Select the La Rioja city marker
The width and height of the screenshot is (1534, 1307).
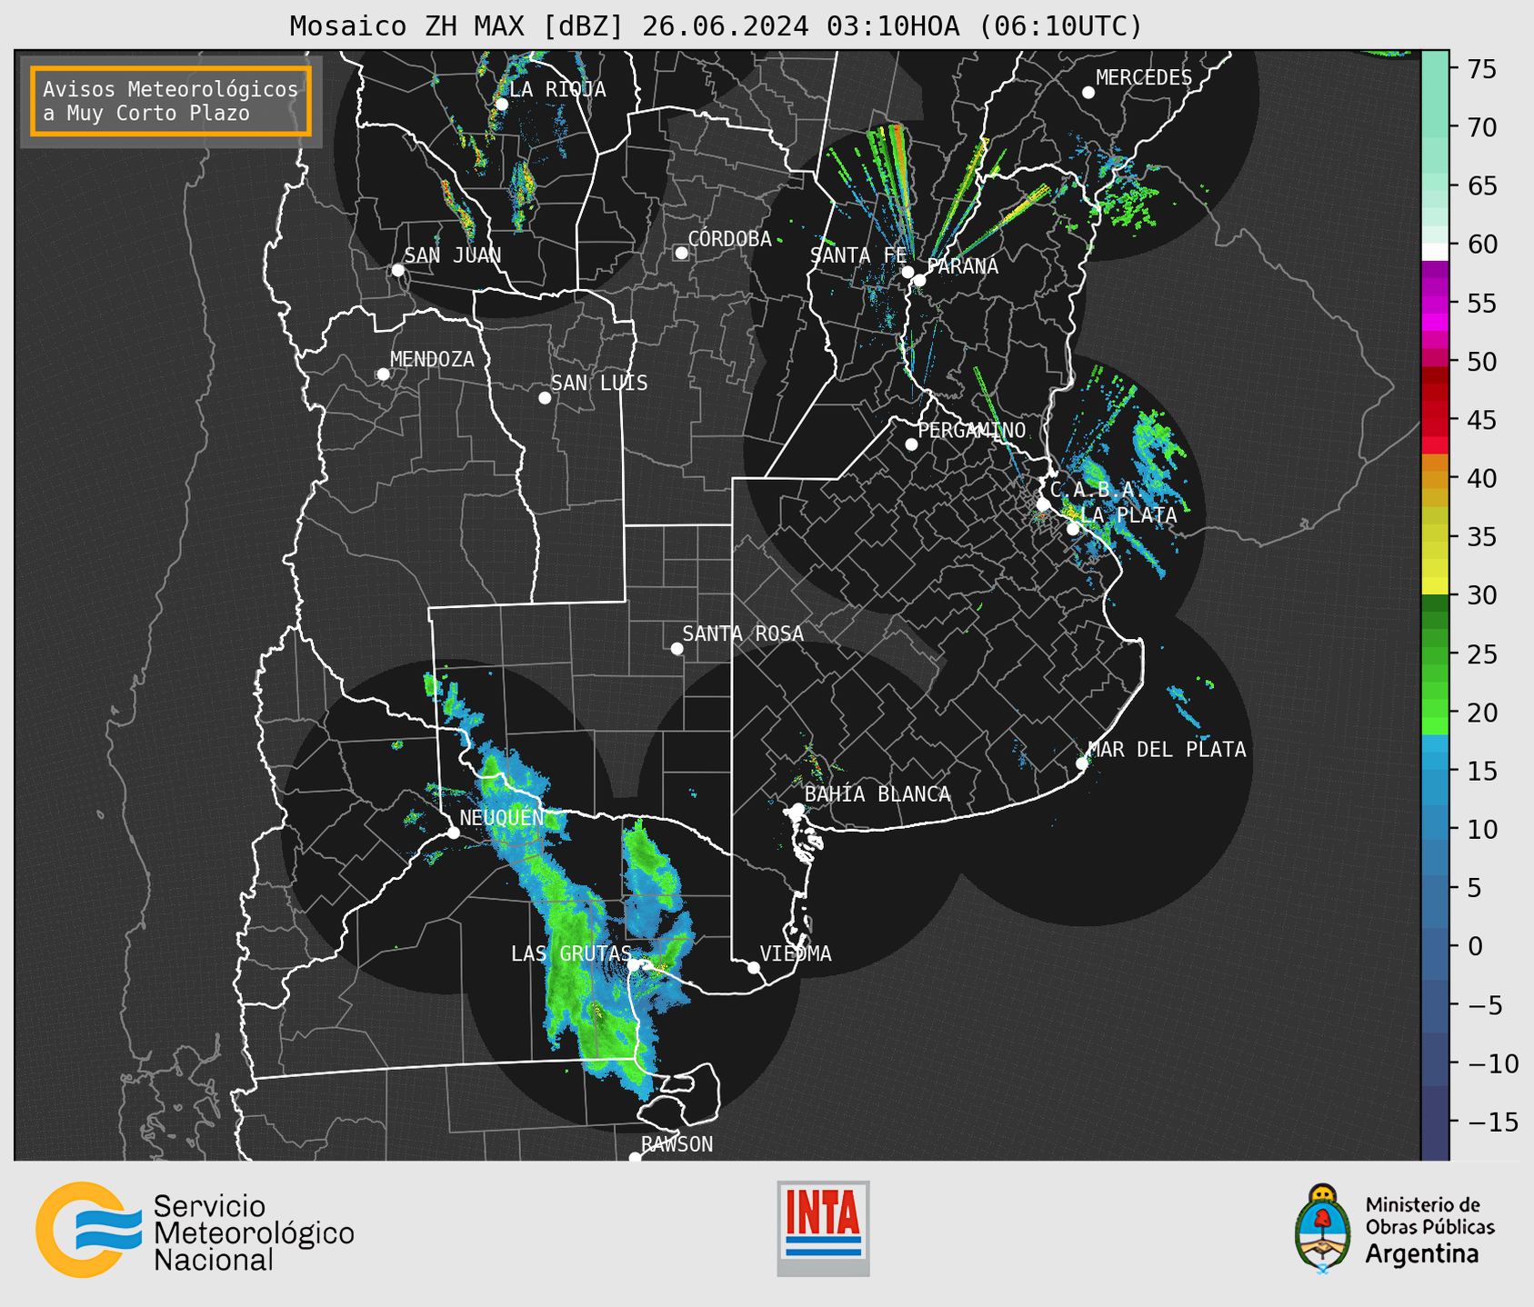point(501,105)
